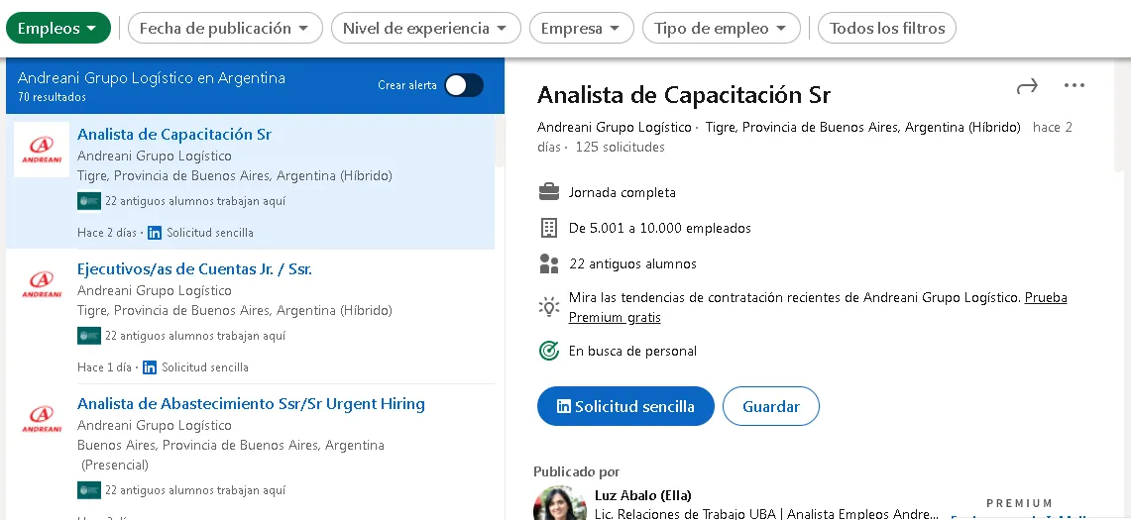Open the Empresa filter dropdown
1131x520 pixels.
582,28
